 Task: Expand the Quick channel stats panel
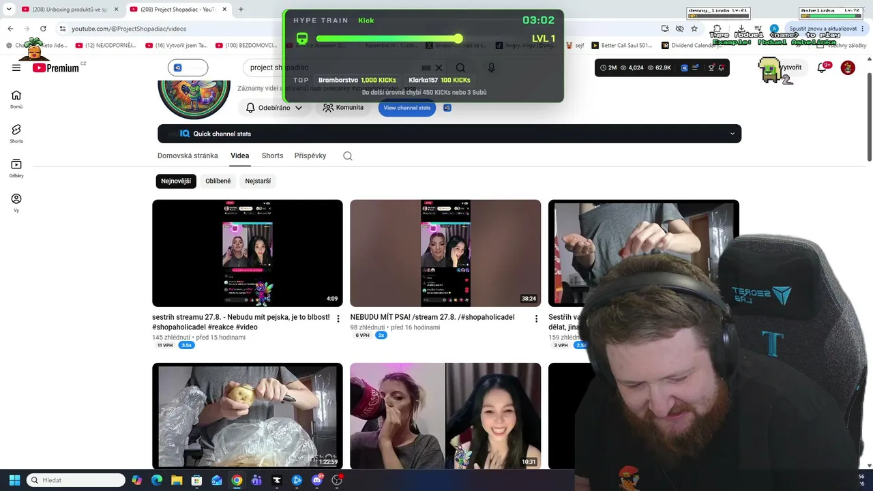click(449, 134)
